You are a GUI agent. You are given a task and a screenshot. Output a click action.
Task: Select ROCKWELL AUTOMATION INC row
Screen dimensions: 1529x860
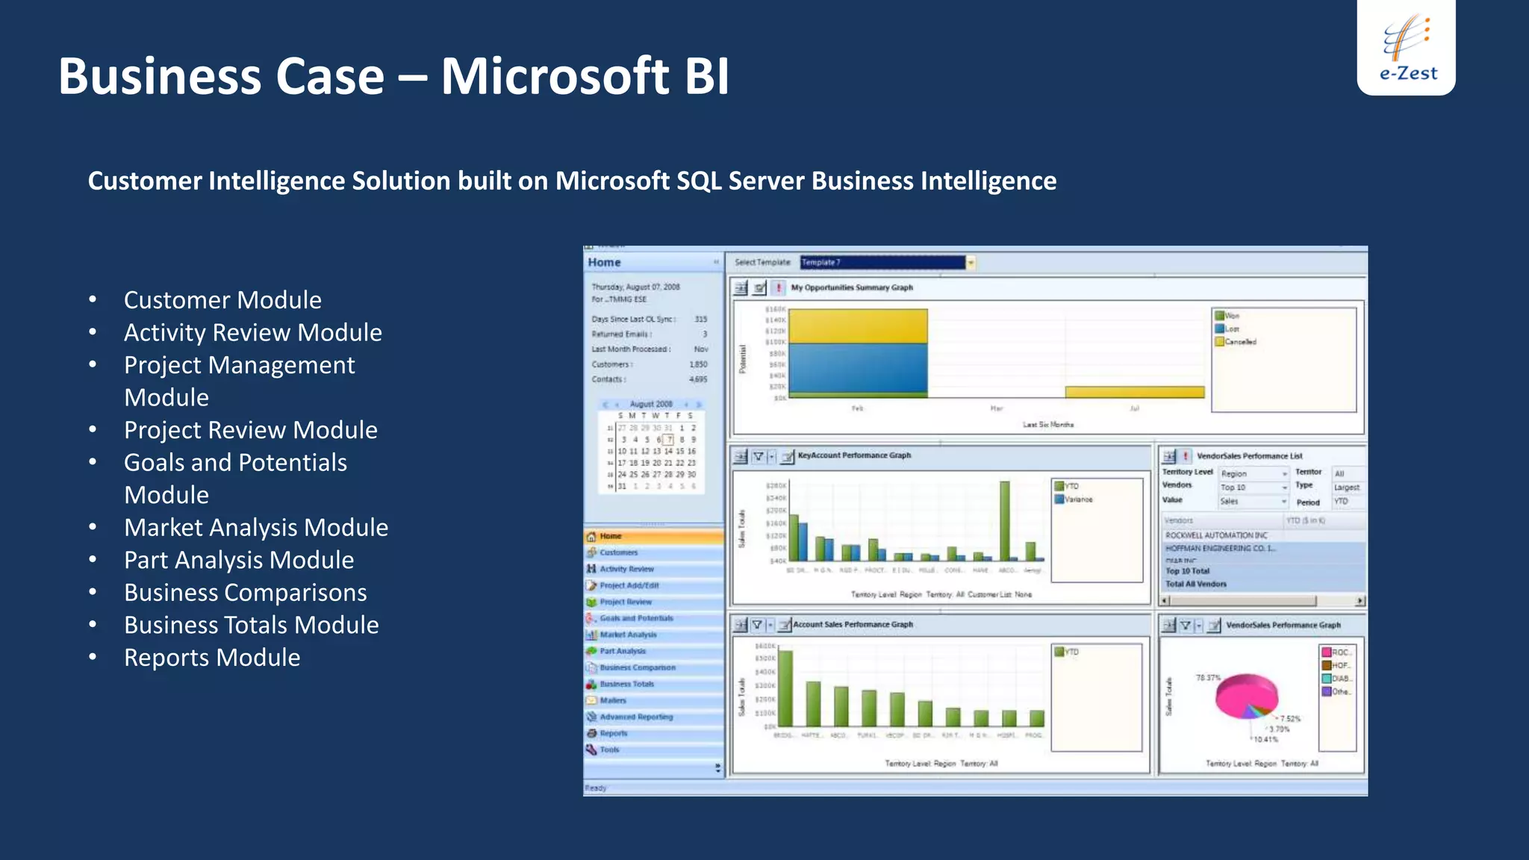[x=1263, y=535]
